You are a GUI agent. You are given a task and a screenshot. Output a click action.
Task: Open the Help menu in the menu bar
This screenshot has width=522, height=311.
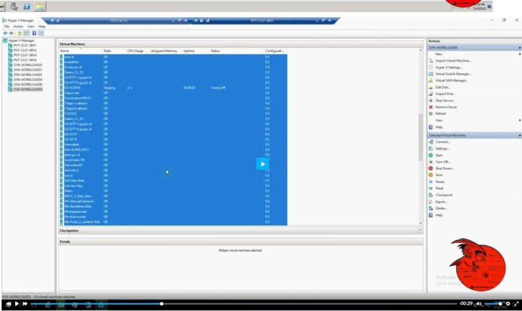pos(42,27)
